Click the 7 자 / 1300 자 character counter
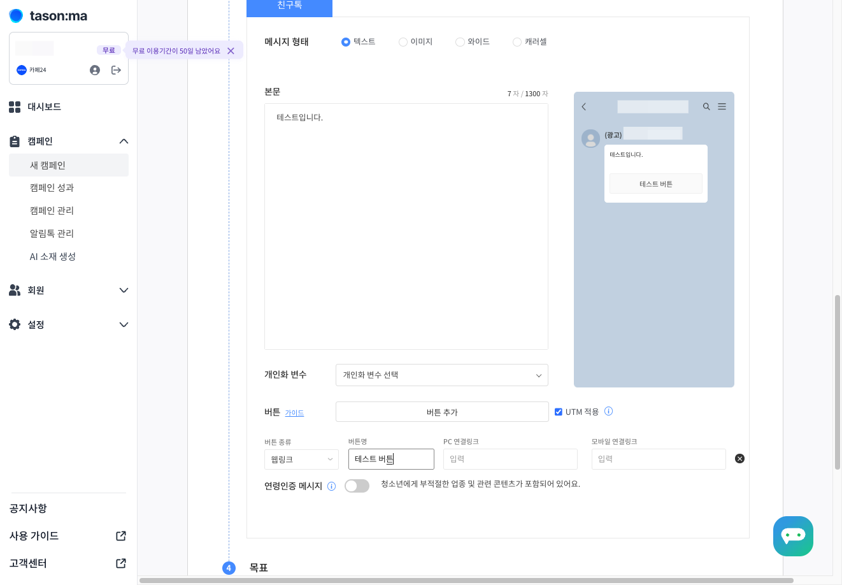 tap(527, 94)
